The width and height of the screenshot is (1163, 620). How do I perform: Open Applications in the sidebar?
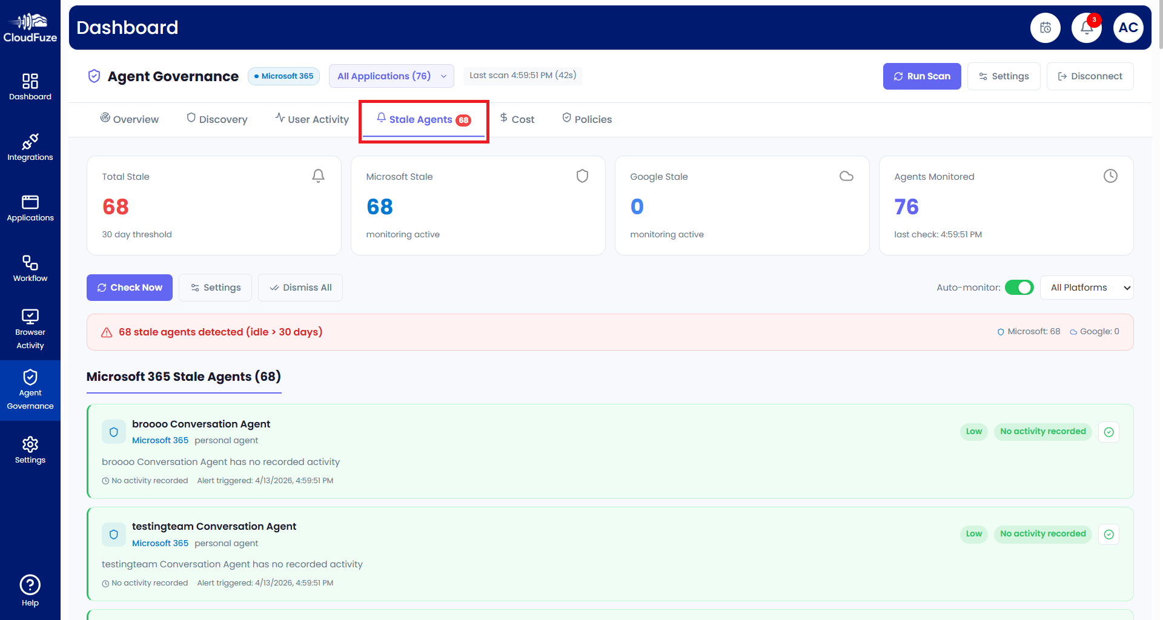coord(30,208)
